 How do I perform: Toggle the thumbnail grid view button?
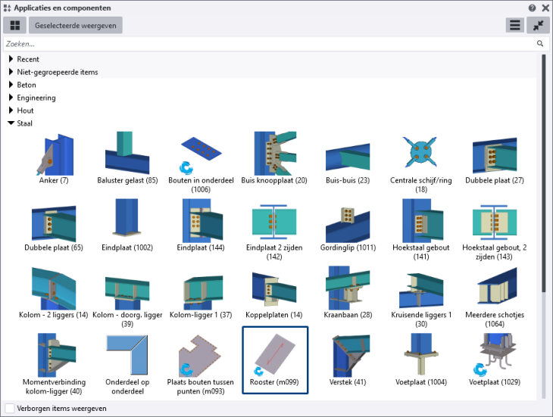[x=15, y=25]
